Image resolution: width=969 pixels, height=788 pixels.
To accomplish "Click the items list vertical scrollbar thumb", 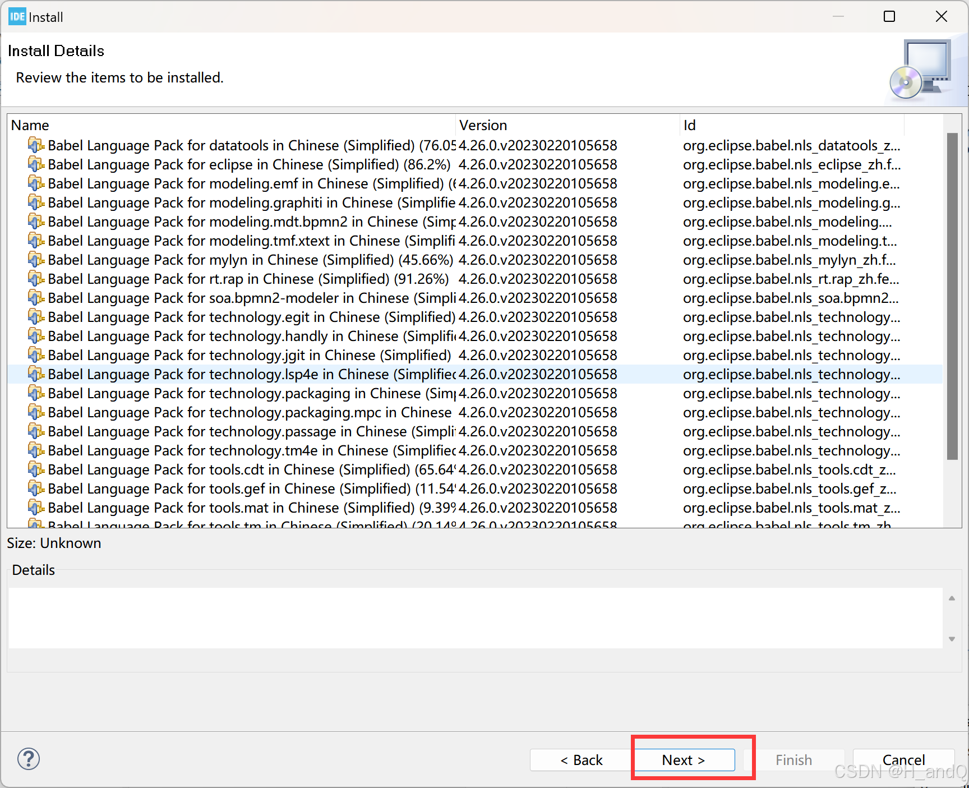I will tap(952, 296).
